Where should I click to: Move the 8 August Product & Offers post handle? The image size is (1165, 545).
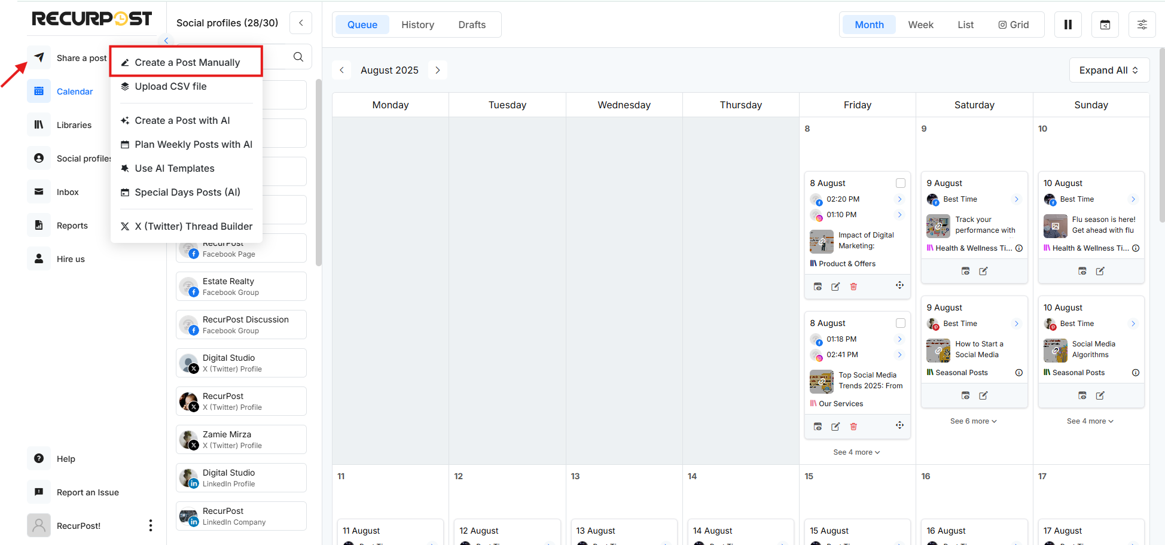click(899, 285)
